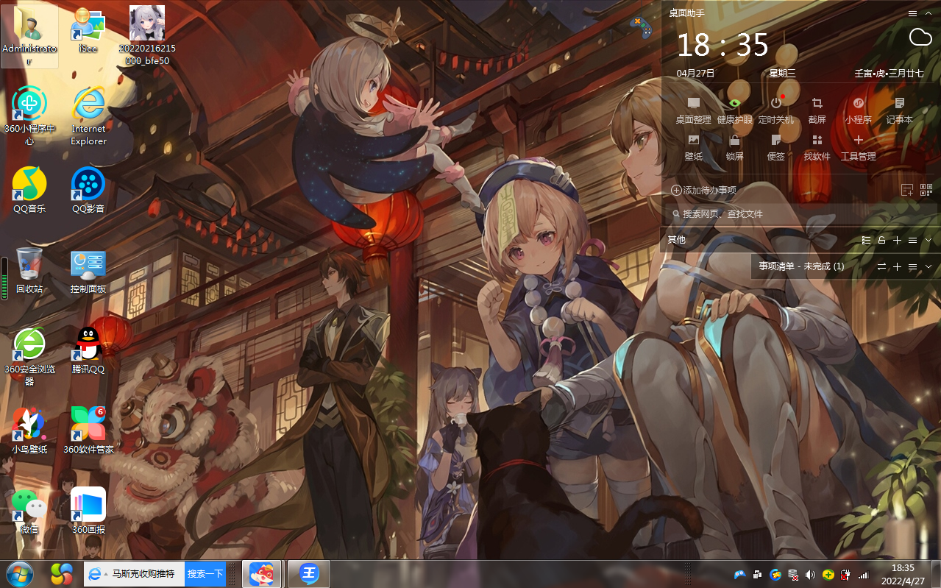The height and width of the screenshot is (588, 941).
Task: Open the 控制面板 desktop icon
Action: pyautogui.click(x=88, y=270)
